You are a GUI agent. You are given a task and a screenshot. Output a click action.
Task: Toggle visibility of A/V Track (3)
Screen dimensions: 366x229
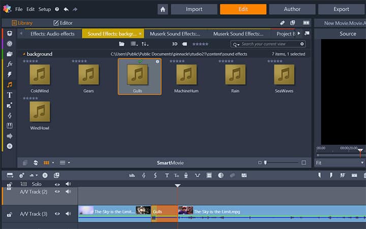click(57, 214)
